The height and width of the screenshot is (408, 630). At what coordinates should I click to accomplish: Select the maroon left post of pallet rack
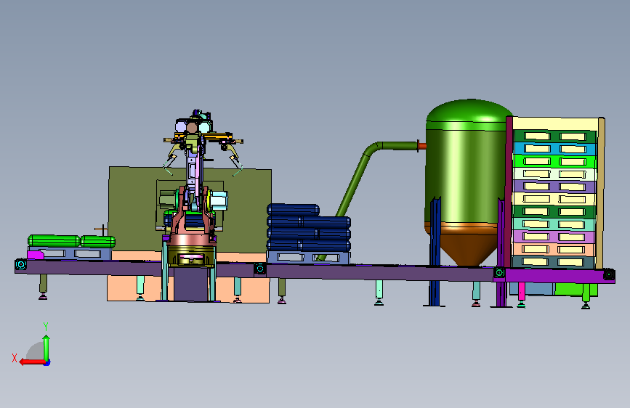[x=509, y=192]
